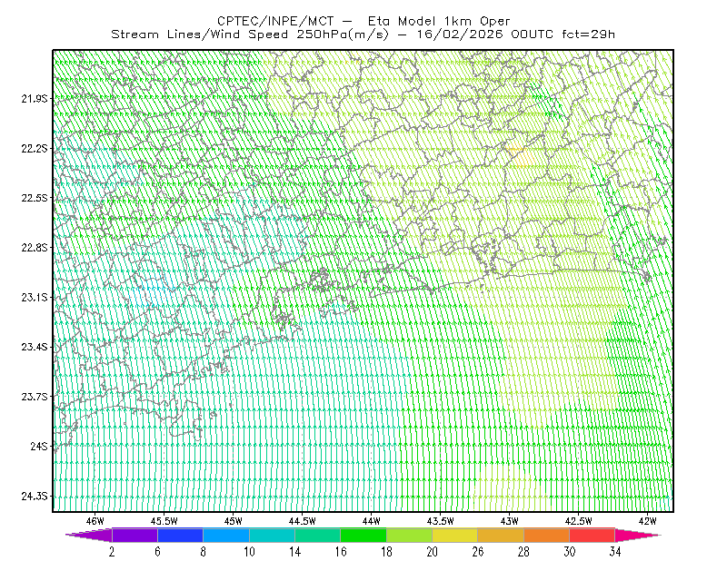727x561 pixels.
Task: Click the latitude label 22.2S
Action: [34, 148]
